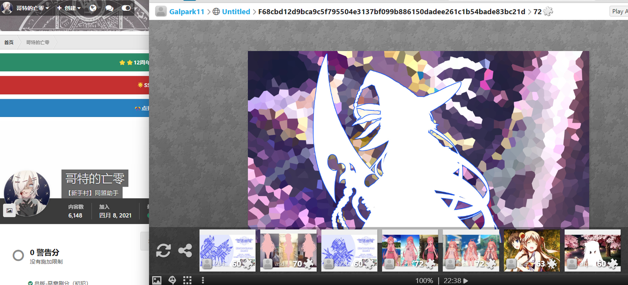Open the chat messages icon in forum header
Screen dimensions: 628x285
click(109, 8)
